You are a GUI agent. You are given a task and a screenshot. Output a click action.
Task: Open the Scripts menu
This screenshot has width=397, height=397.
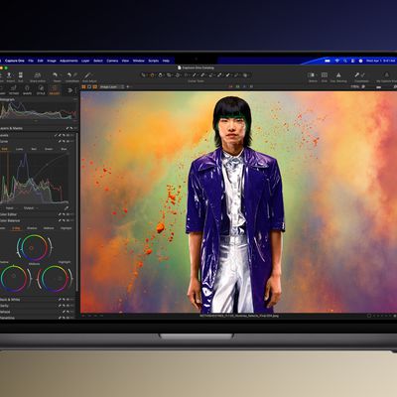pos(154,61)
